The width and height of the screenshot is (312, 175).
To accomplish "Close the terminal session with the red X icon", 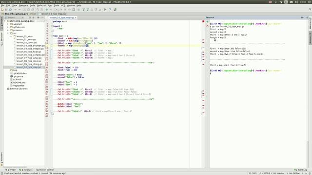I will (x=207, y=26).
